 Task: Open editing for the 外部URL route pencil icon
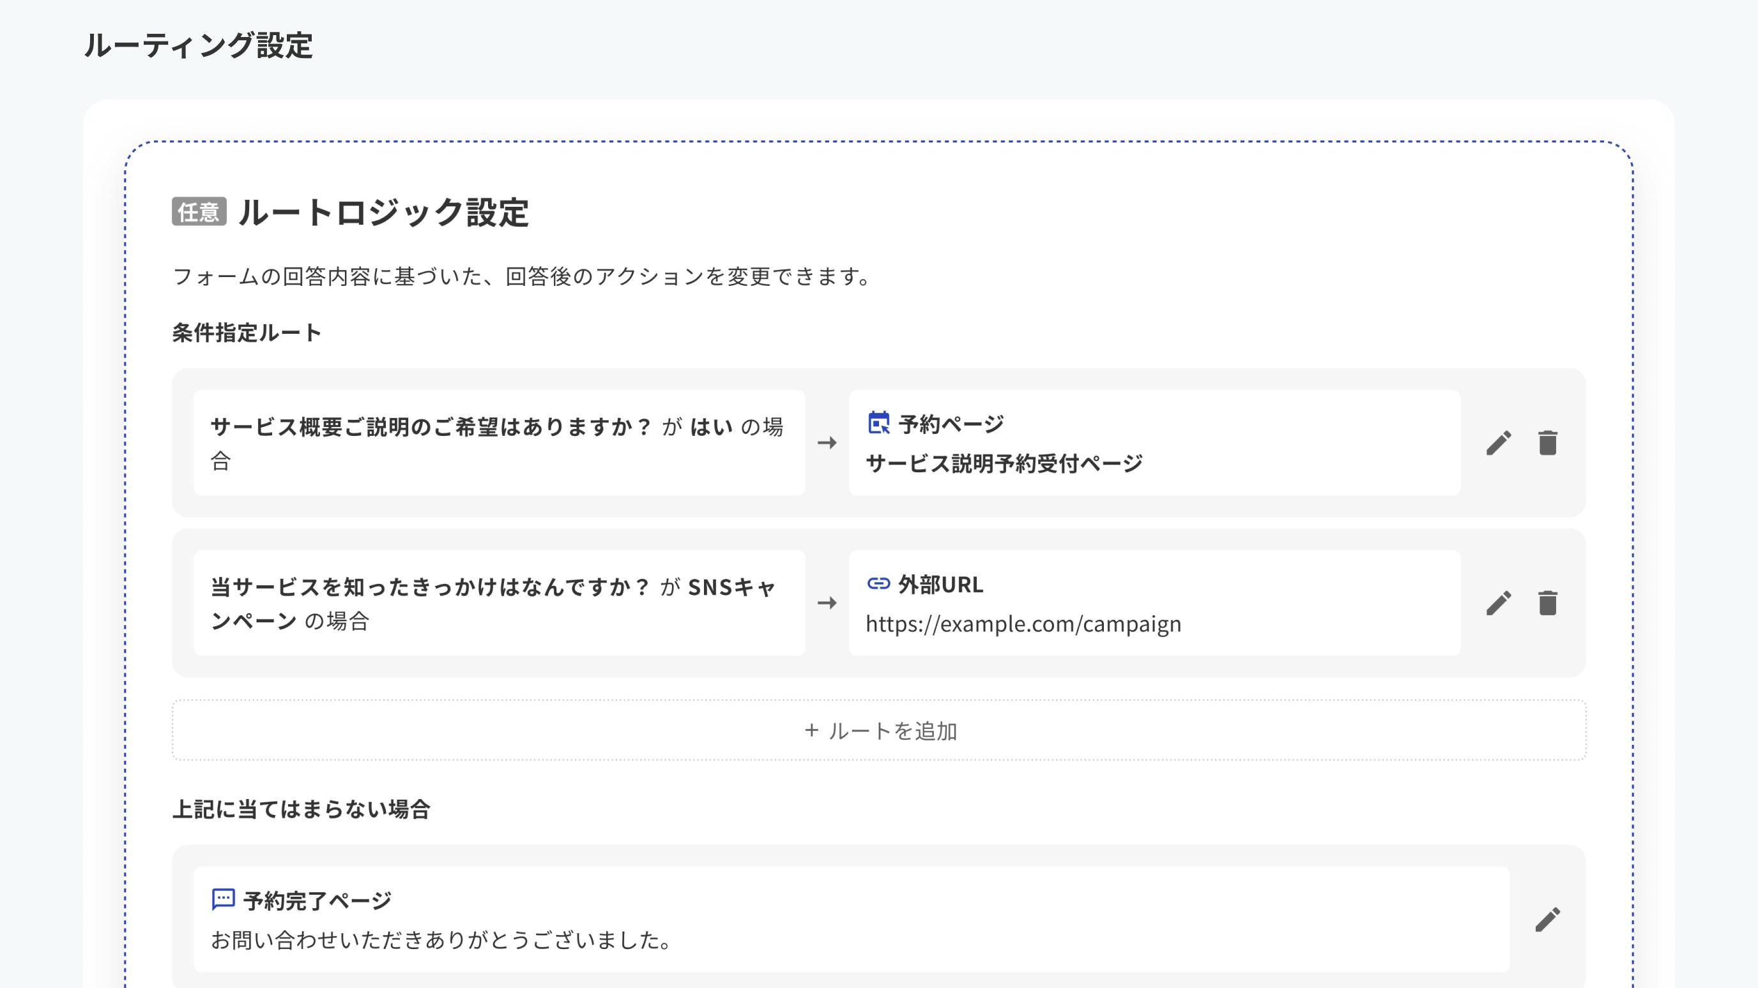tap(1499, 603)
